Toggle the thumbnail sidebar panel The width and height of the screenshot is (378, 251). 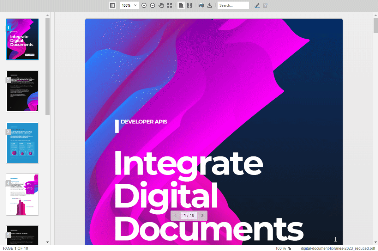[112, 5]
